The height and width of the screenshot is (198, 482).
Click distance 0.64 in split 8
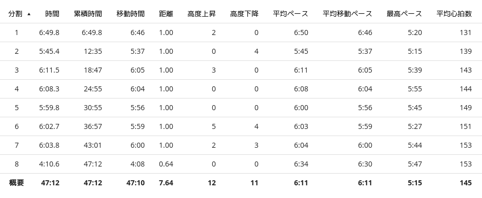click(x=166, y=164)
